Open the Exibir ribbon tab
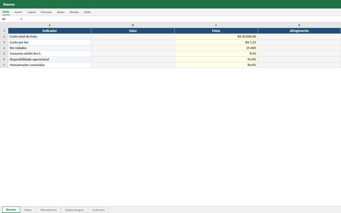 (87, 12)
